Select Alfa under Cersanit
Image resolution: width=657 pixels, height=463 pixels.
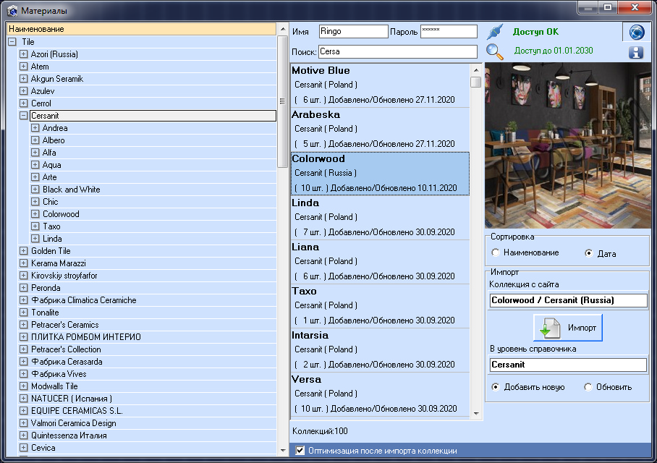coord(49,153)
